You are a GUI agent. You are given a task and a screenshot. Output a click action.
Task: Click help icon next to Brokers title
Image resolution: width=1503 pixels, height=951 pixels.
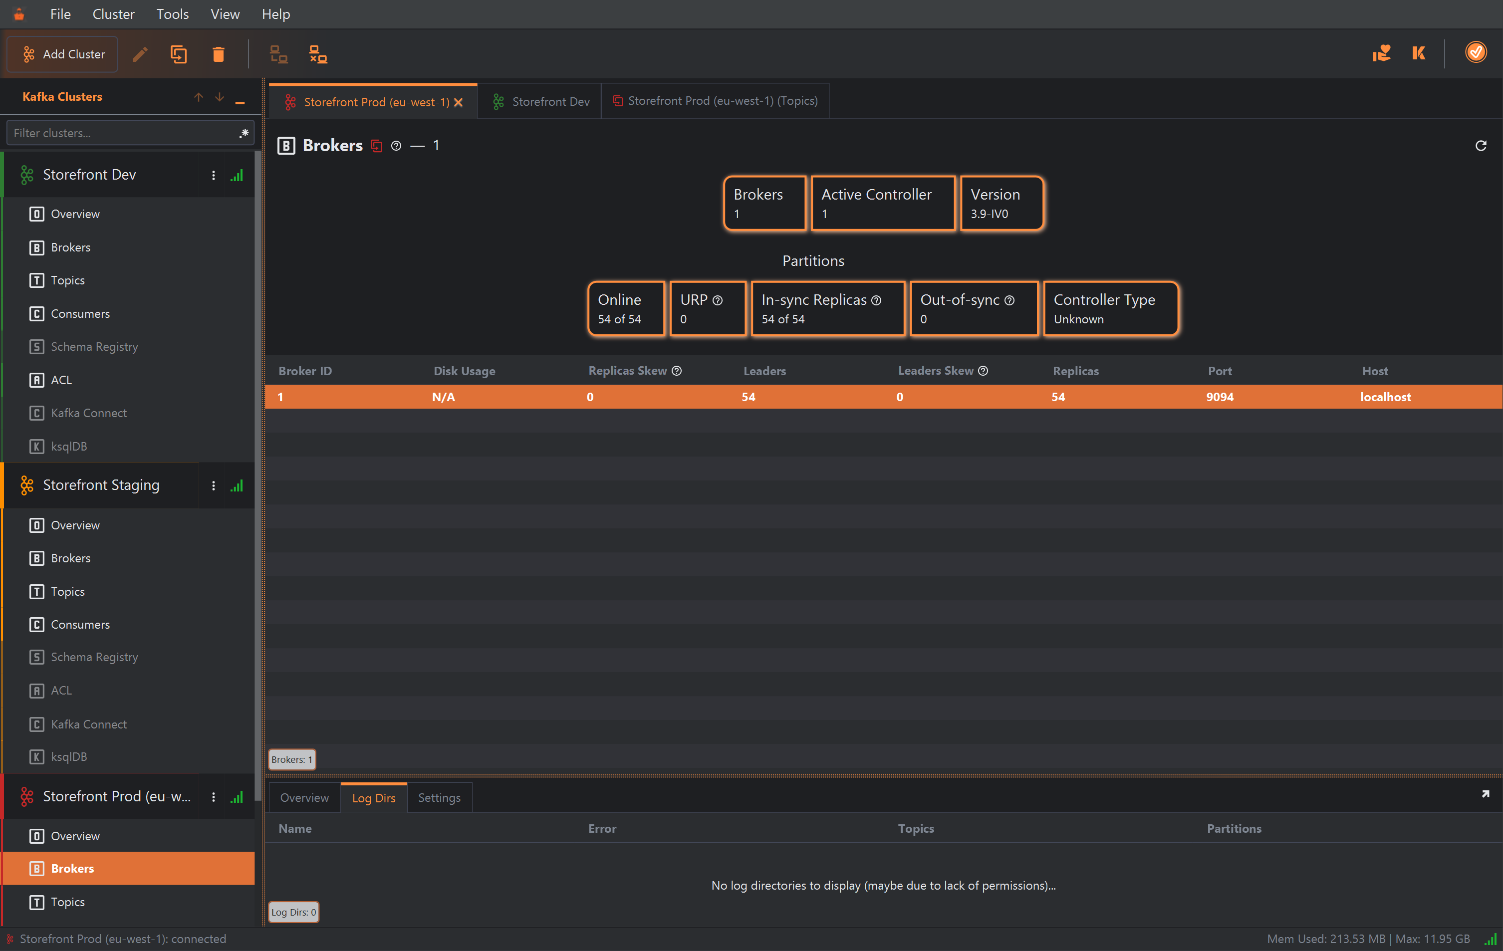(396, 146)
